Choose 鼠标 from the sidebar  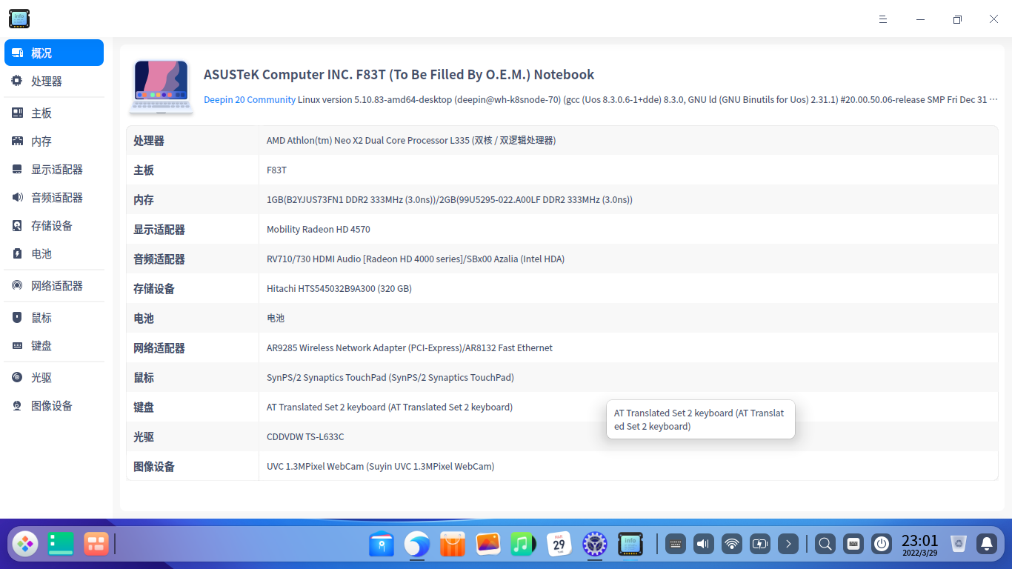click(x=54, y=317)
